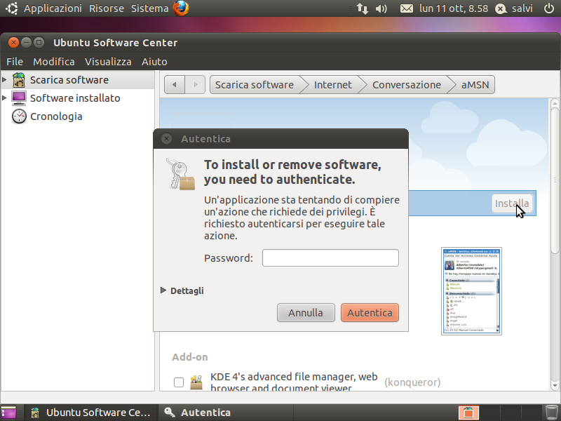The image size is (561, 421).
Task: Switch to Ubuntu Software Center taskbar entry
Action: pos(91,413)
